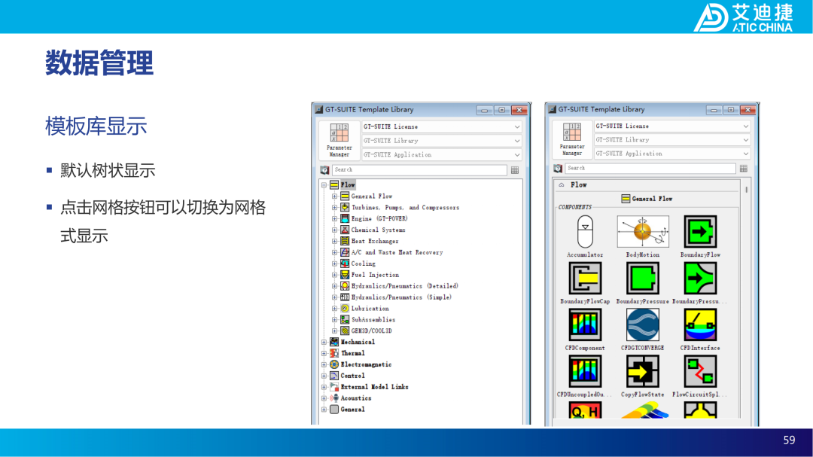Image resolution: width=813 pixels, height=457 pixels.
Task: Click the Cooling tree icon
Action: (345, 264)
